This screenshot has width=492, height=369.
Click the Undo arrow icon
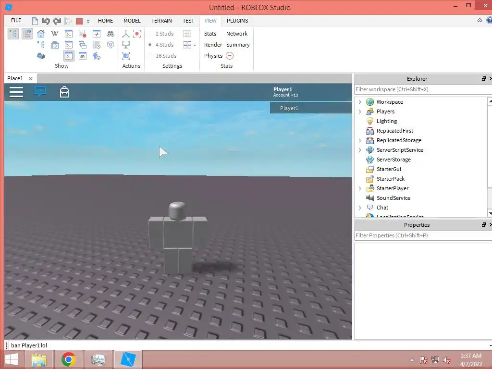point(46,21)
